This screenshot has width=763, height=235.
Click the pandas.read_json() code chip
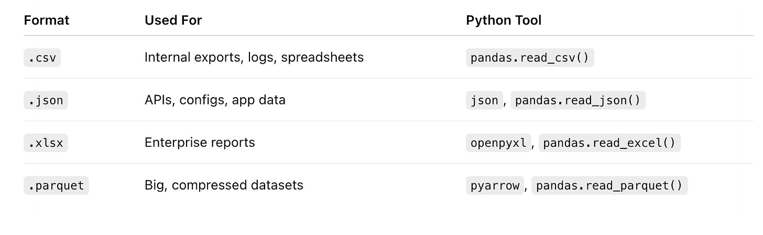(x=577, y=100)
